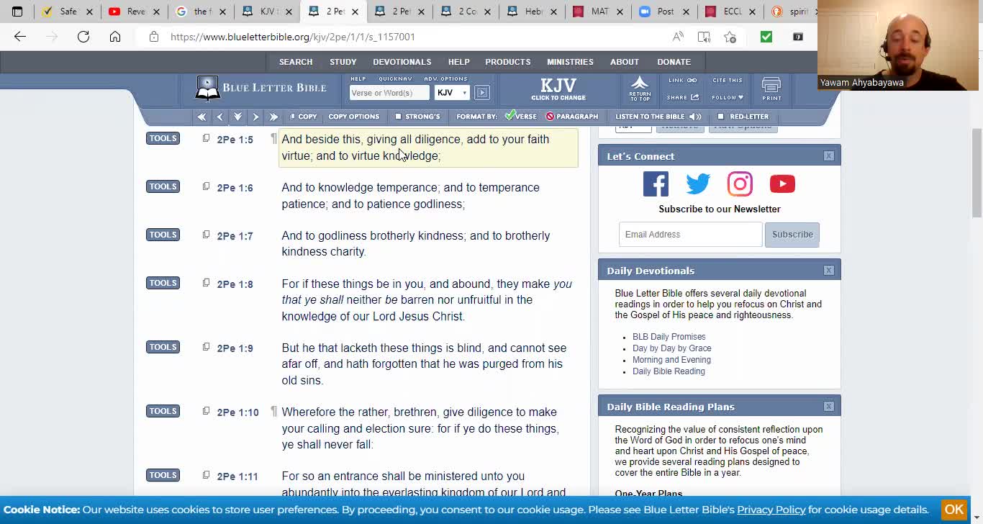
Task: Click the Print icon
Action: pyautogui.click(x=771, y=89)
